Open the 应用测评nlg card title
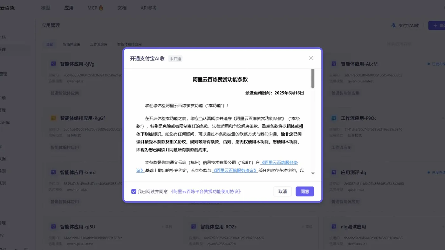Screen dimensions: 445x250 coord(353,172)
